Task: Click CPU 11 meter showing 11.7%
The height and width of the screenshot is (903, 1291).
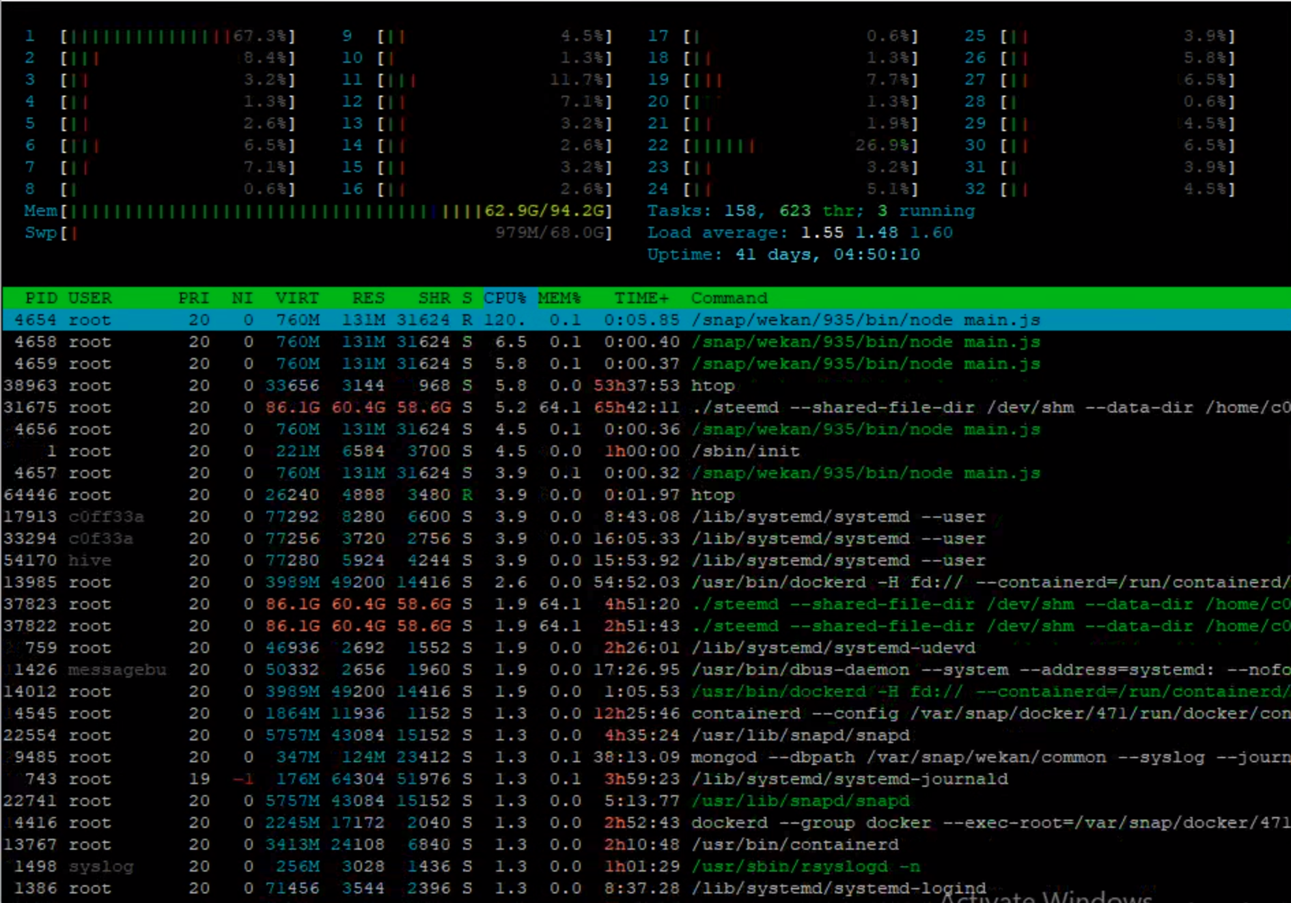Action: (477, 80)
